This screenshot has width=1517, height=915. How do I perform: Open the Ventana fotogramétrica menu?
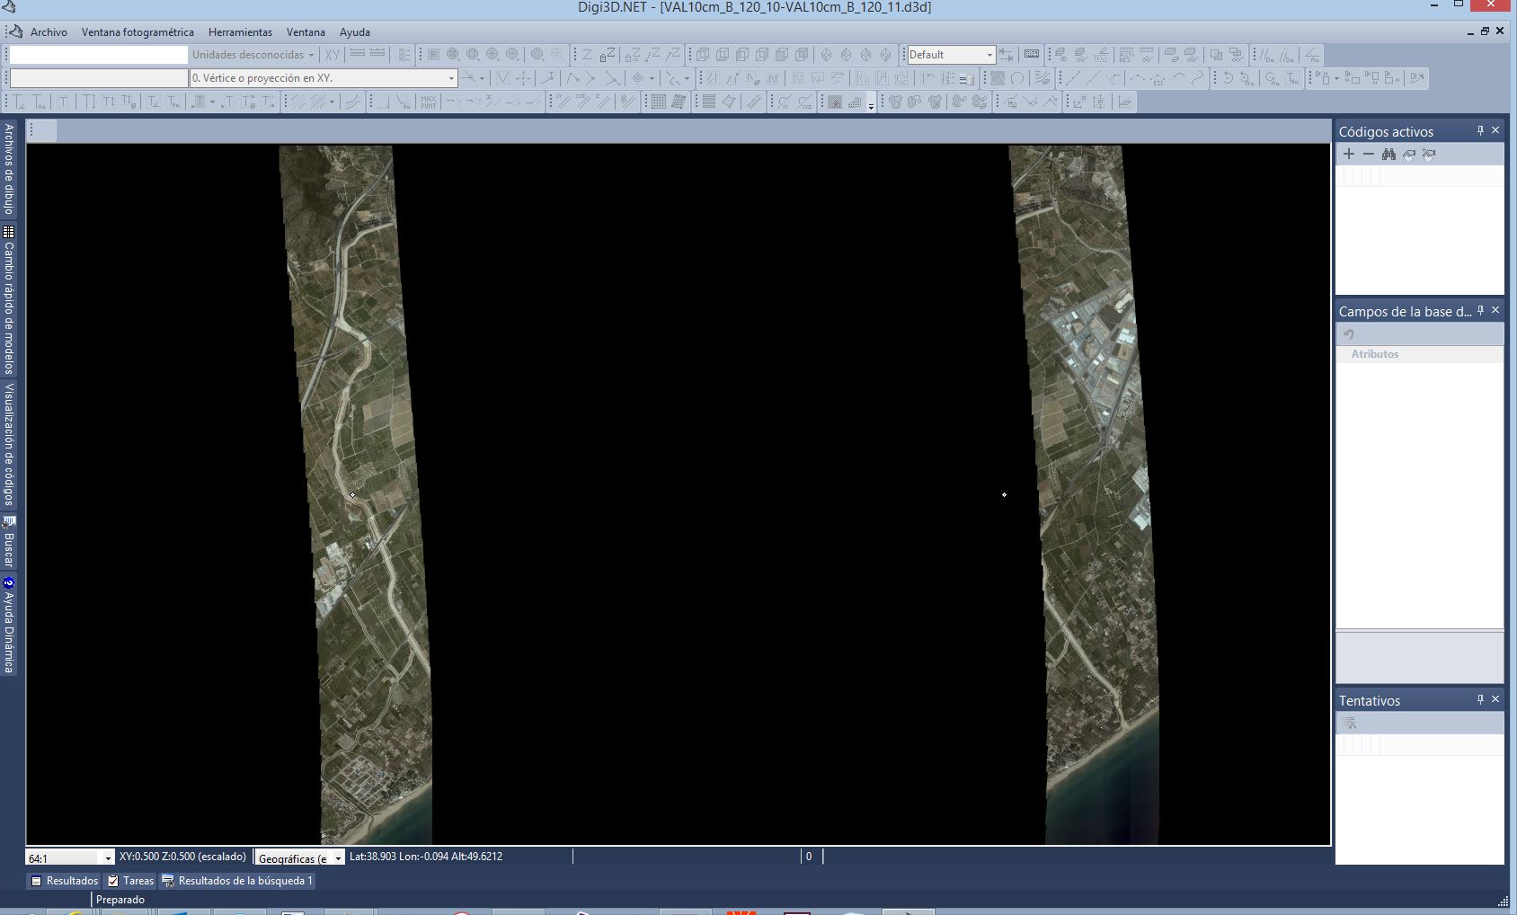(138, 32)
